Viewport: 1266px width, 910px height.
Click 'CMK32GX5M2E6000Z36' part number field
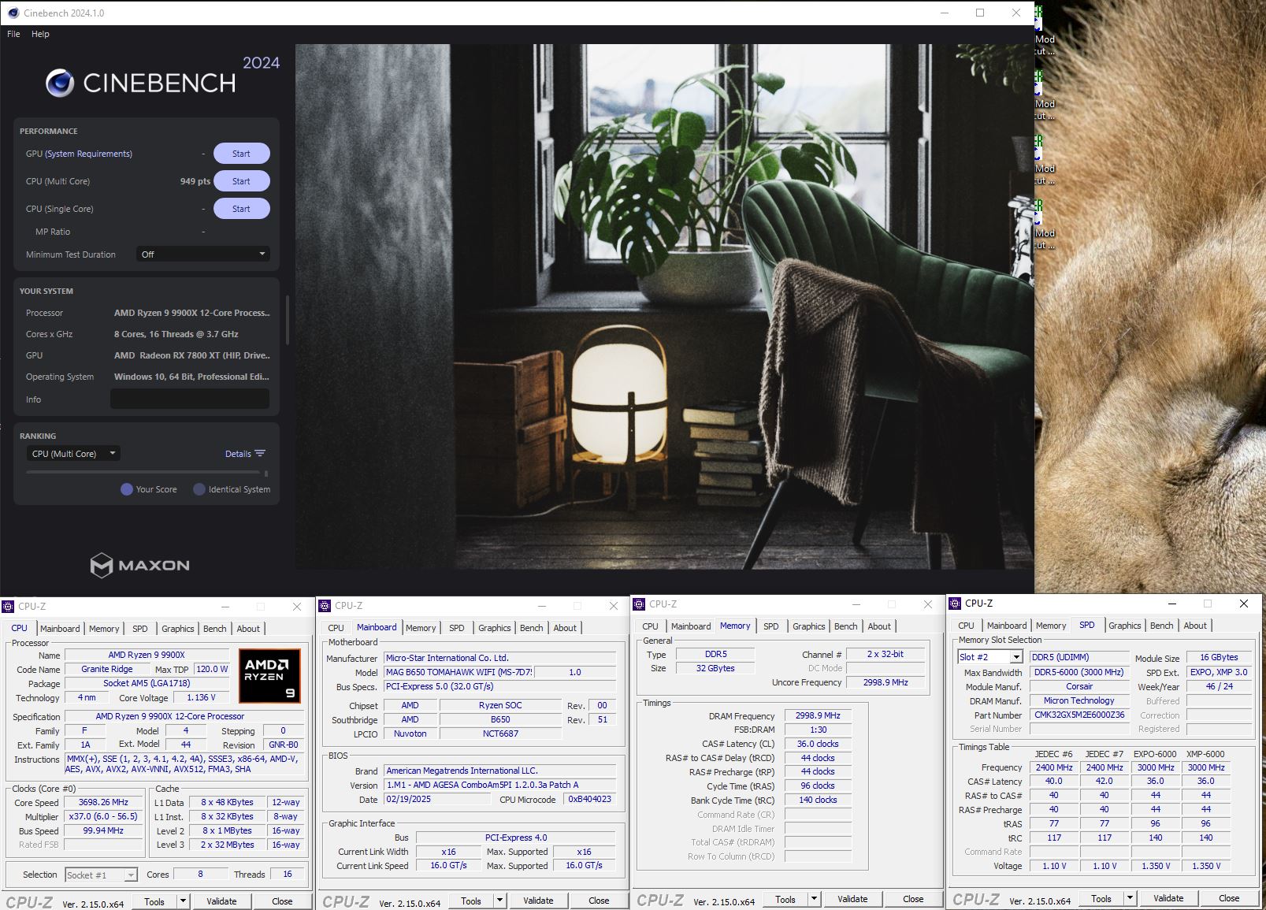point(1079,715)
